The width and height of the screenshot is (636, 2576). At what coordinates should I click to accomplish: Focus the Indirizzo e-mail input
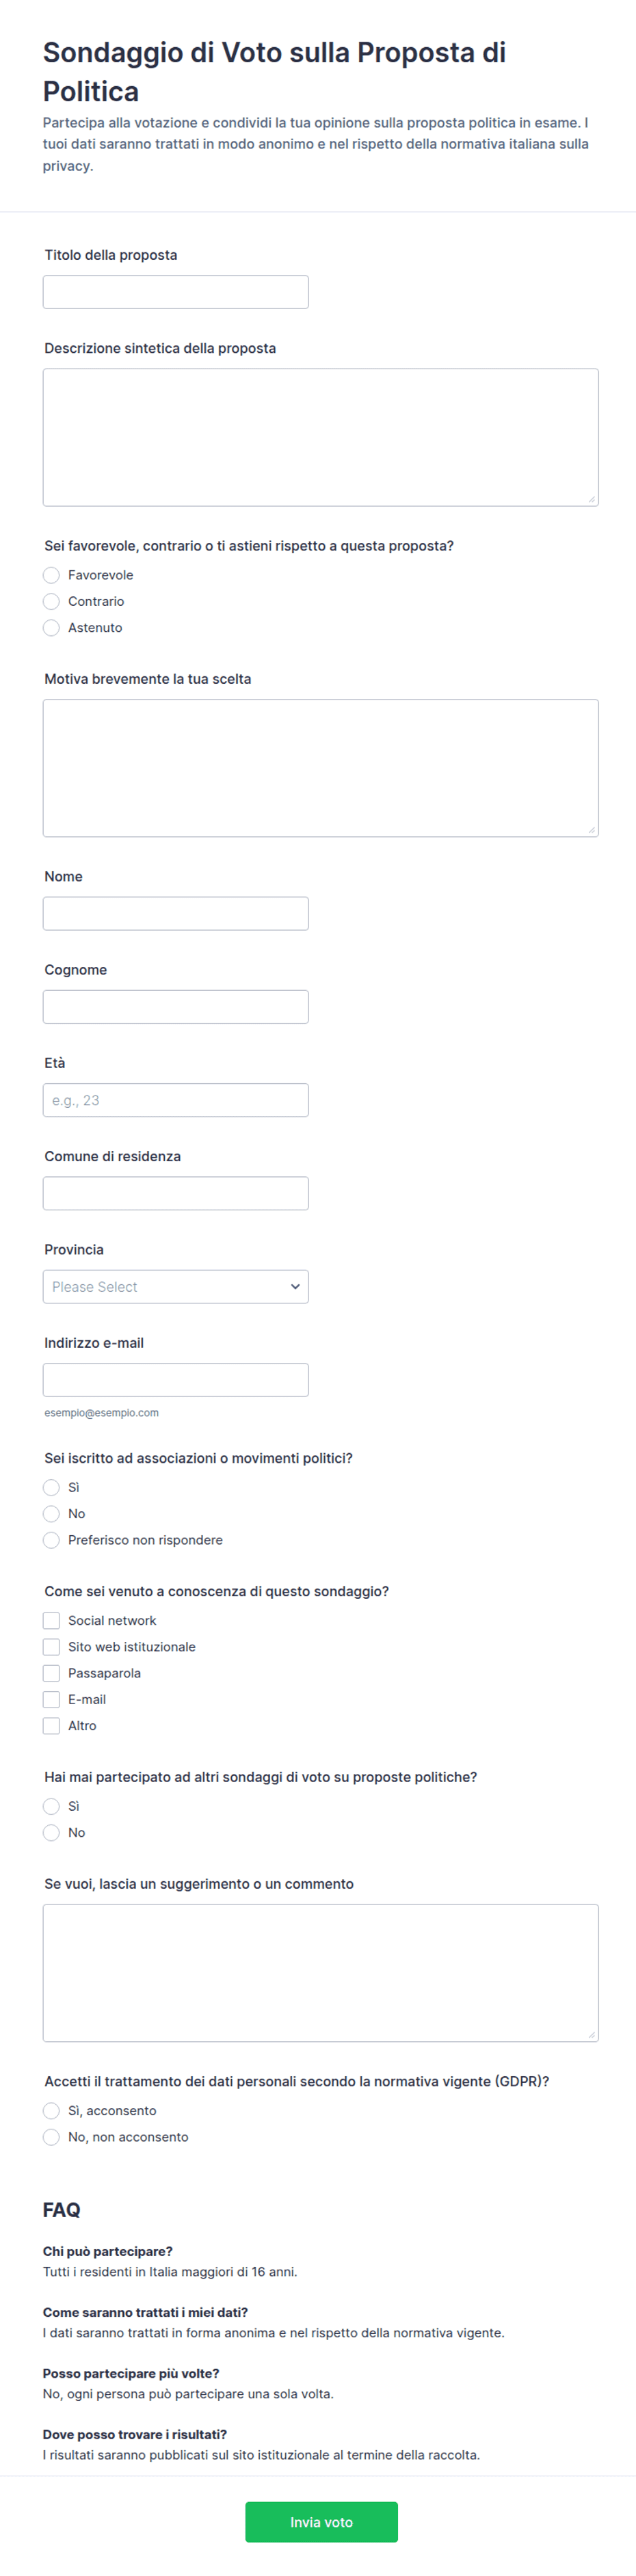click(x=176, y=1379)
